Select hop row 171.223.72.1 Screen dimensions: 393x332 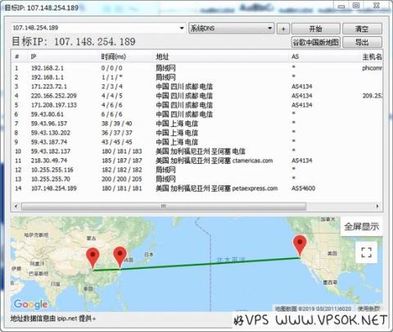[196, 87]
